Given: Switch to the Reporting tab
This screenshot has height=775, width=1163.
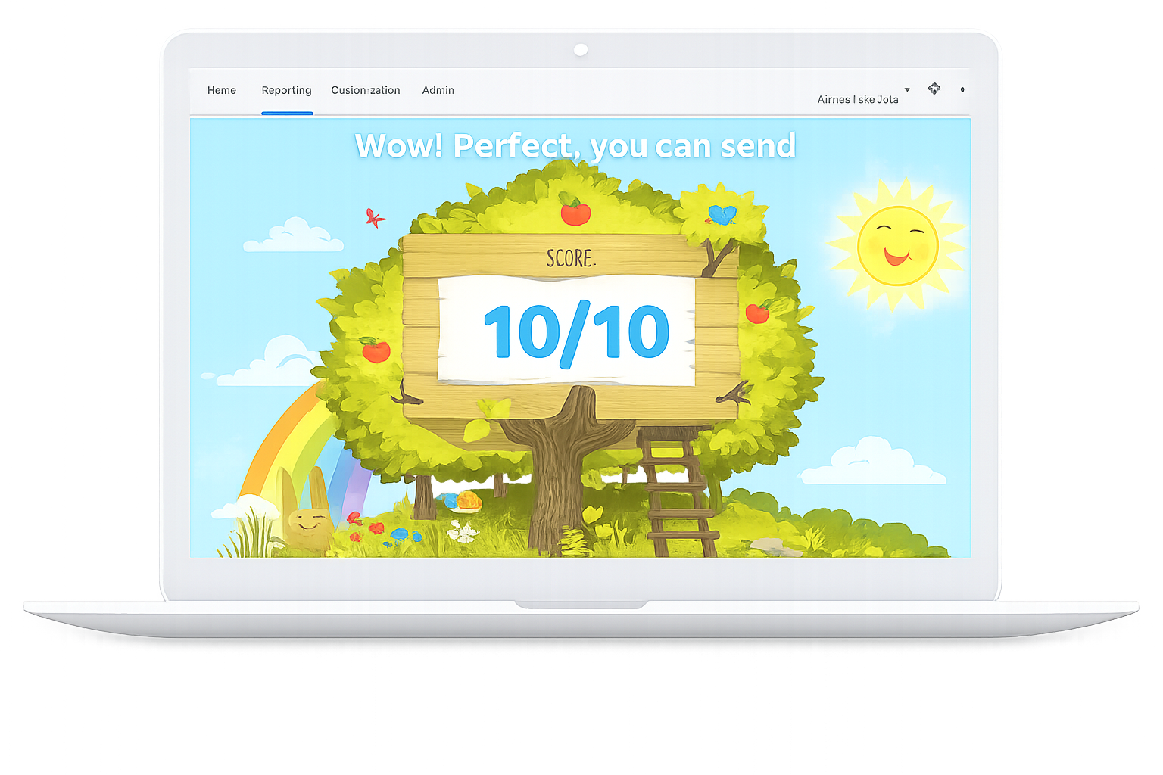Looking at the screenshot, I should tap(286, 91).
